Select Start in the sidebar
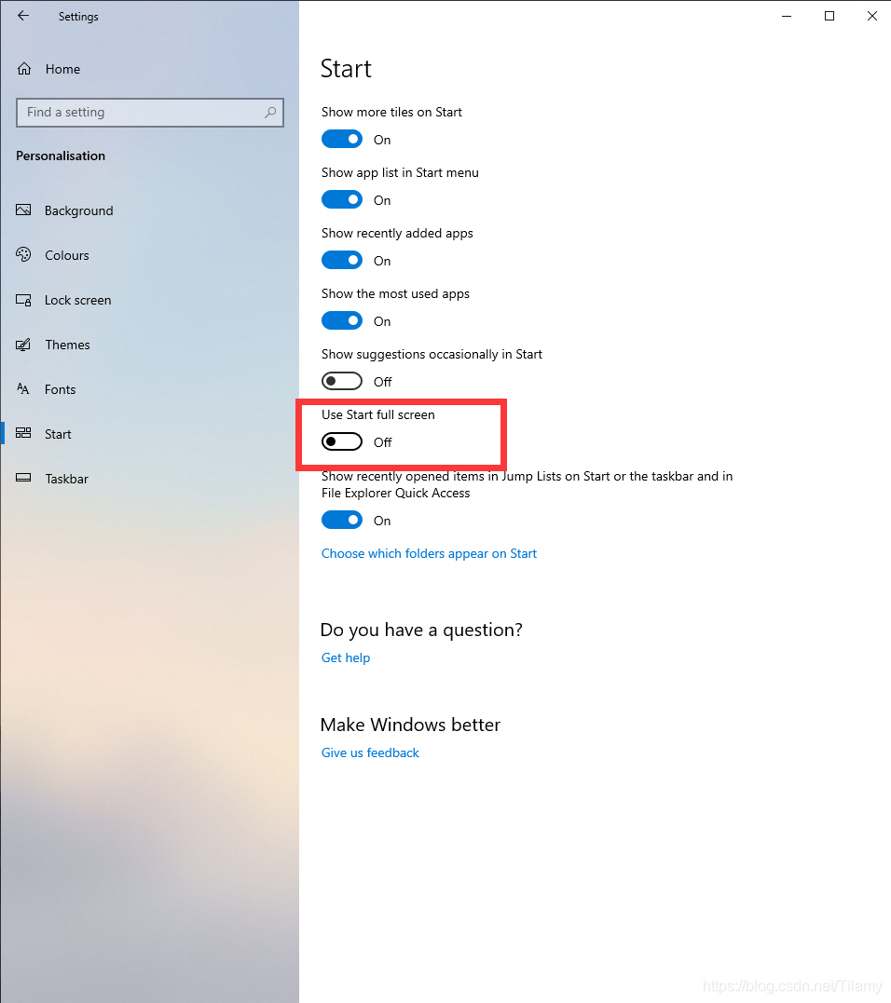 (x=58, y=434)
